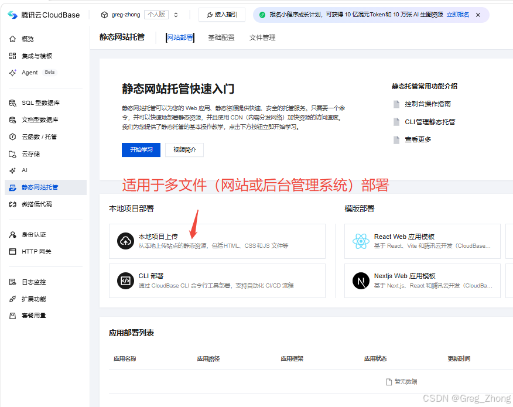The image size is (513, 407).
Task: Click the AI sparkle icon in sidebar
Action: (x=12, y=170)
